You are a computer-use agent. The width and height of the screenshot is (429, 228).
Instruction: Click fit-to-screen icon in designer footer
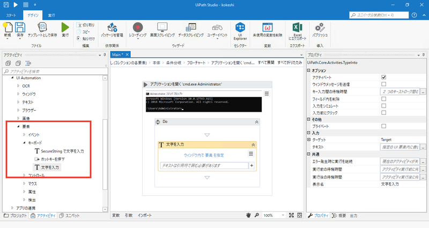pyautogui.click(x=291, y=216)
